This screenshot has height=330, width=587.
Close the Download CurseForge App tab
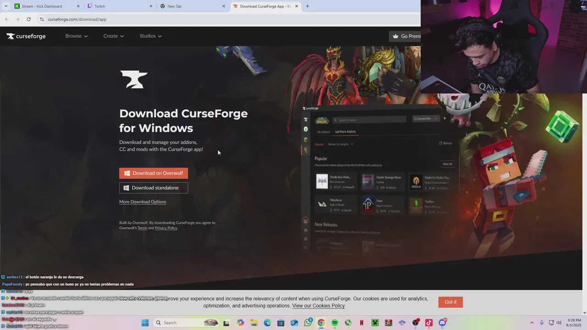(x=296, y=6)
